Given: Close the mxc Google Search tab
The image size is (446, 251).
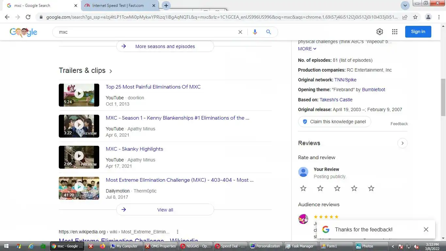Looking at the screenshot, I should tap(76, 6).
